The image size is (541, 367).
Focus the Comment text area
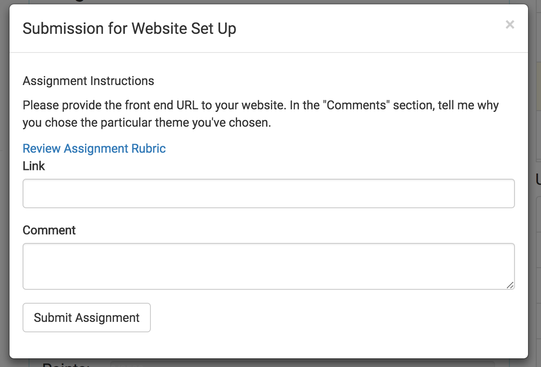pyautogui.click(x=268, y=266)
